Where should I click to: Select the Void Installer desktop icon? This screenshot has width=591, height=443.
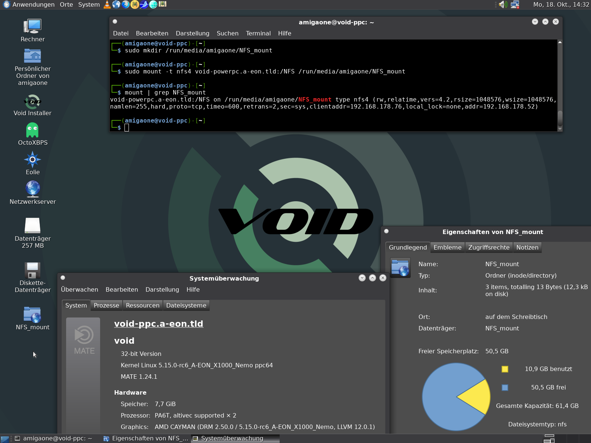(33, 105)
